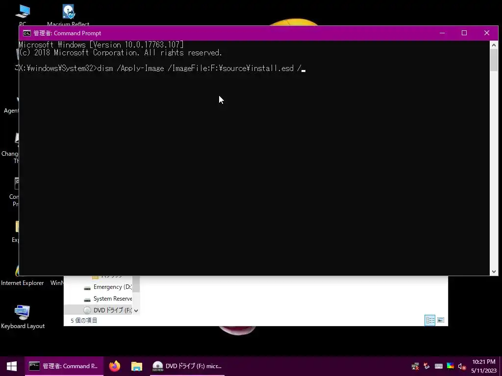502x376 pixels.
Task: Click the tray icon beside the network icon
Action: click(x=427, y=366)
